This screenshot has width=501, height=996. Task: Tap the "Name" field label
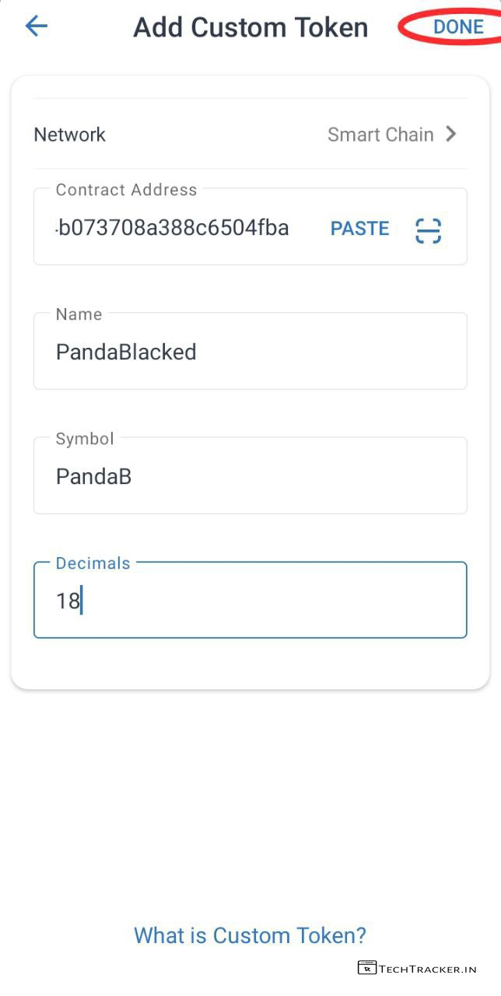pyautogui.click(x=79, y=314)
